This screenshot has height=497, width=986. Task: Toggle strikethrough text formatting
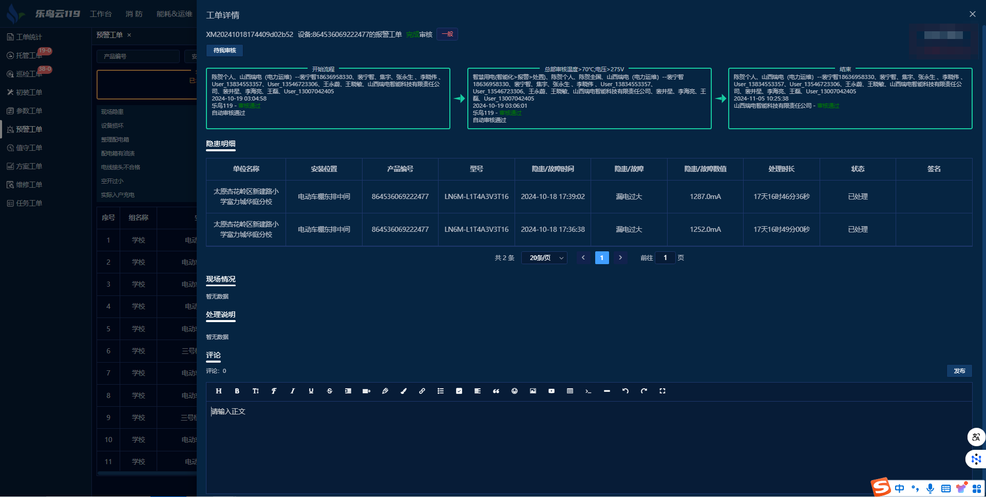click(329, 391)
